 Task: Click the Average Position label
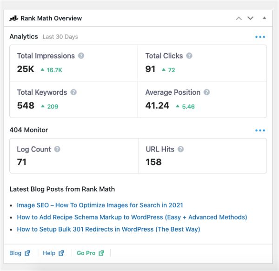173,93
